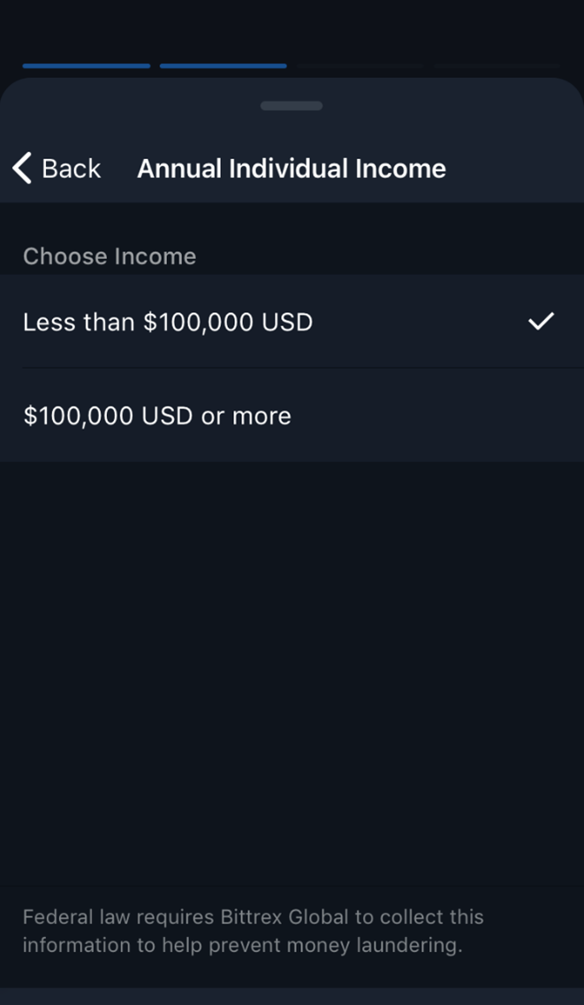584x1005 pixels.
Task: Click empty dark area below income options
Action: point(292,673)
